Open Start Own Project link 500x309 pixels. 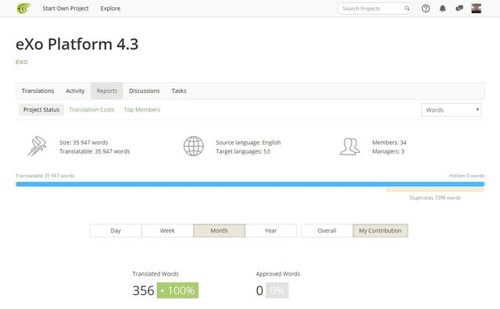pyautogui.click(x=66, y=9)
